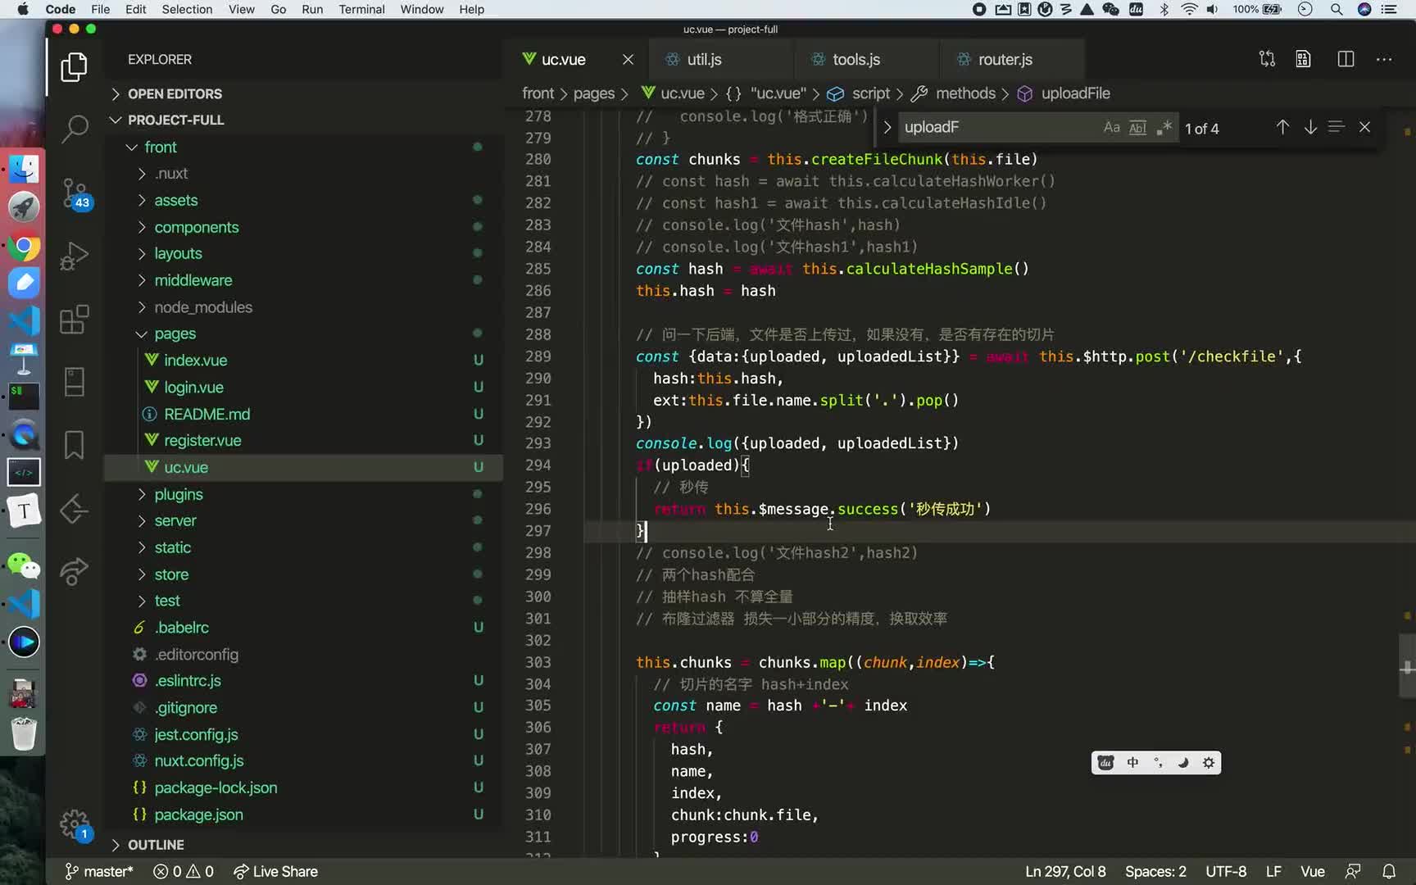The width and height of the screenshot is (1416, 885).
Task: Toggle Match Case in find widget
Action: [1111, 127]
